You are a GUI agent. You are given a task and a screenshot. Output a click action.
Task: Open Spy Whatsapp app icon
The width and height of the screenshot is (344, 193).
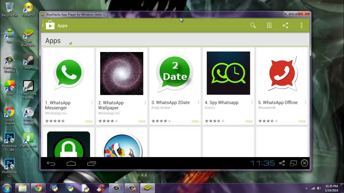coord(228,73)
